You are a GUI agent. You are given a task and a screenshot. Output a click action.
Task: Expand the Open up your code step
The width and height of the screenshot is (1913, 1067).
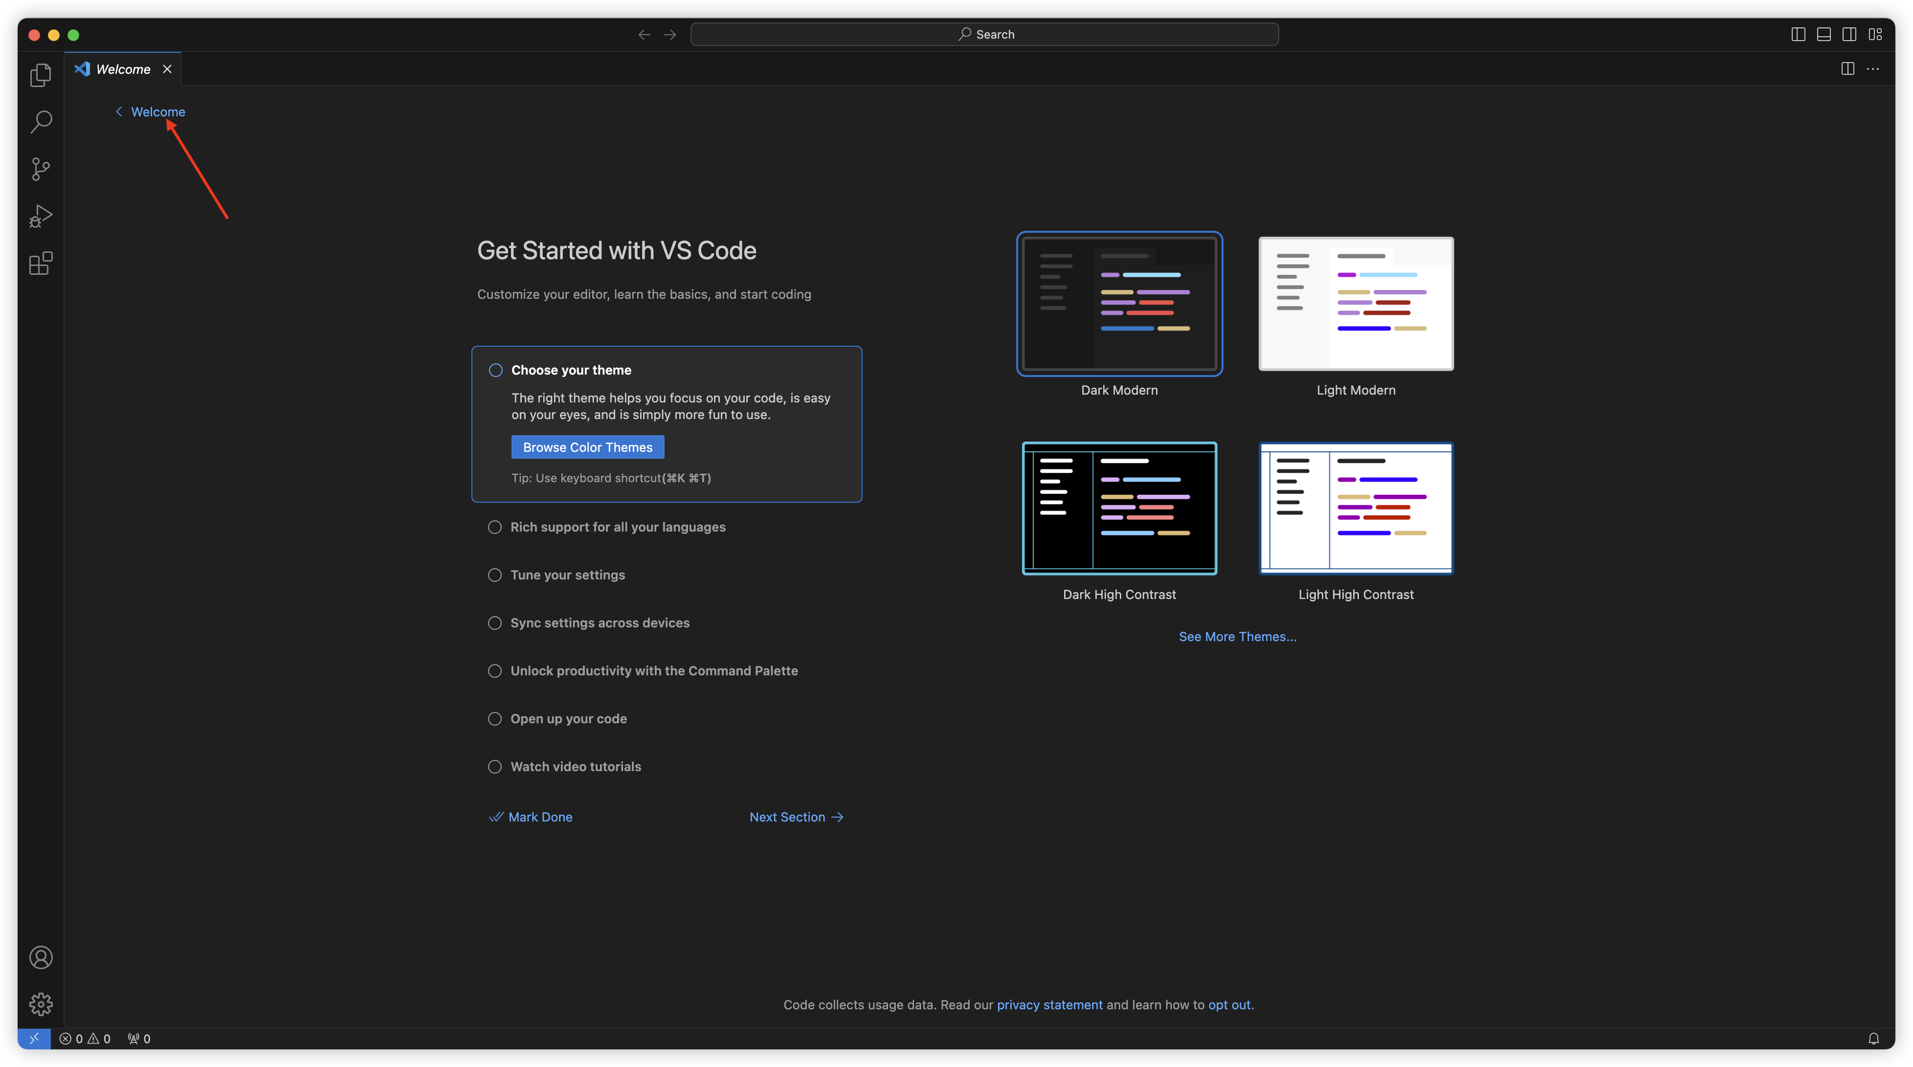click(x=568, y=718)
